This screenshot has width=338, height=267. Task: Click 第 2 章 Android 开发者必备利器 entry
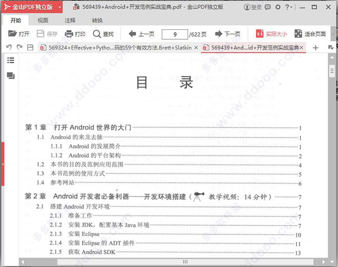[163, 197]
